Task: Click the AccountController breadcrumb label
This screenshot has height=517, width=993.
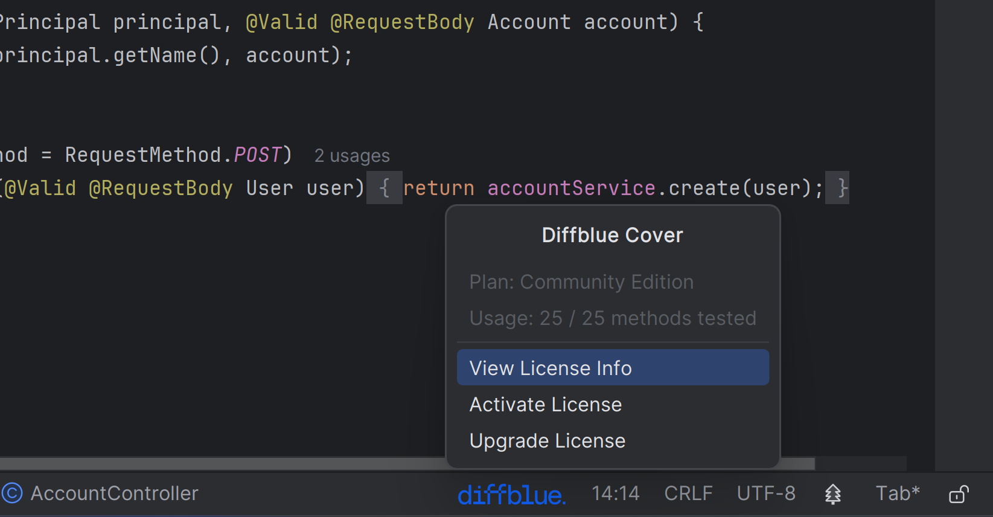Action: tap(114, 493)
